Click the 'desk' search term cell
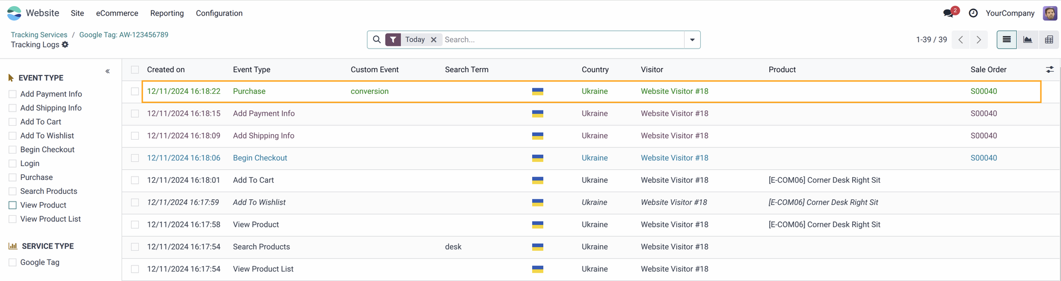 [x=453, y=247]
